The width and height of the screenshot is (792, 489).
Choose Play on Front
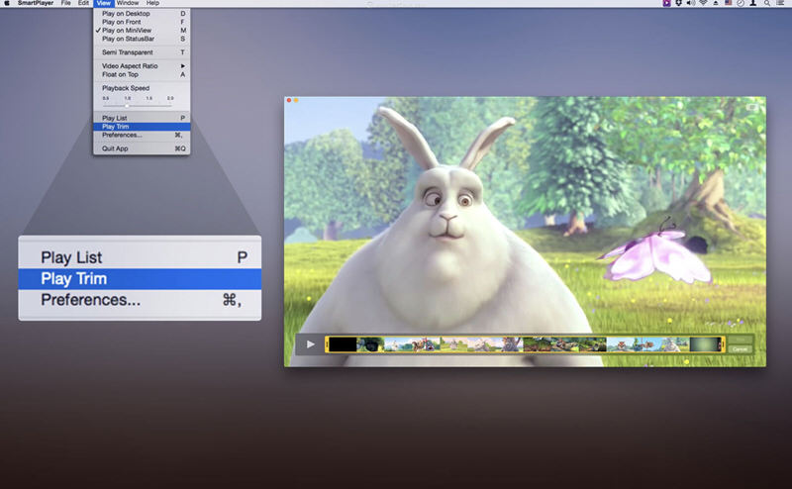pyautogui.click(x=142, y=22)
